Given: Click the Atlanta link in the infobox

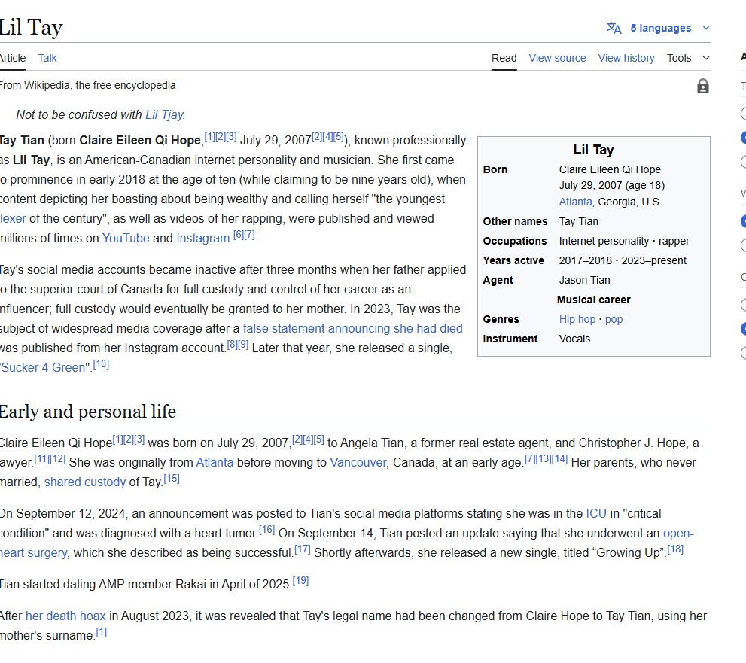Looking at the screenshot, I should coord(575,202).
